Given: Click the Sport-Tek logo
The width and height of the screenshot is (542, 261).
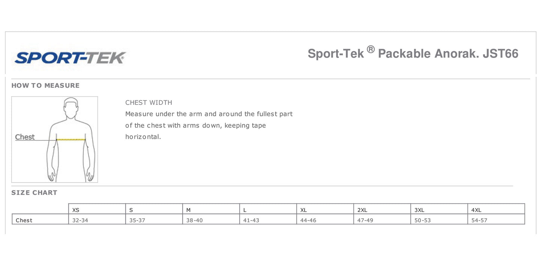Looking at the screenshot, I should click(70, 57).
